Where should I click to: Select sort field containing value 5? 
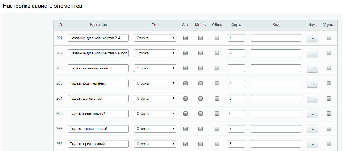point(236,98)
